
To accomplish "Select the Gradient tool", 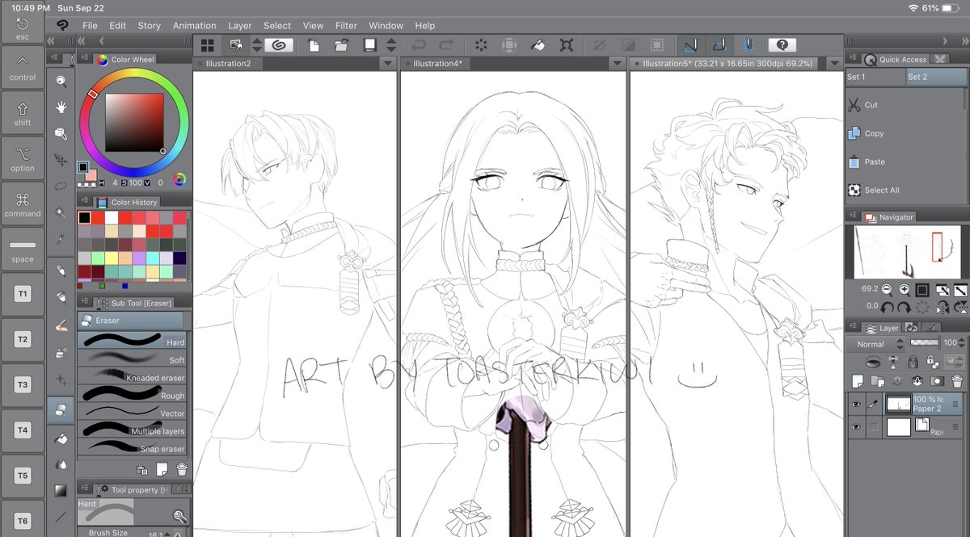I will tap(61, 490).
